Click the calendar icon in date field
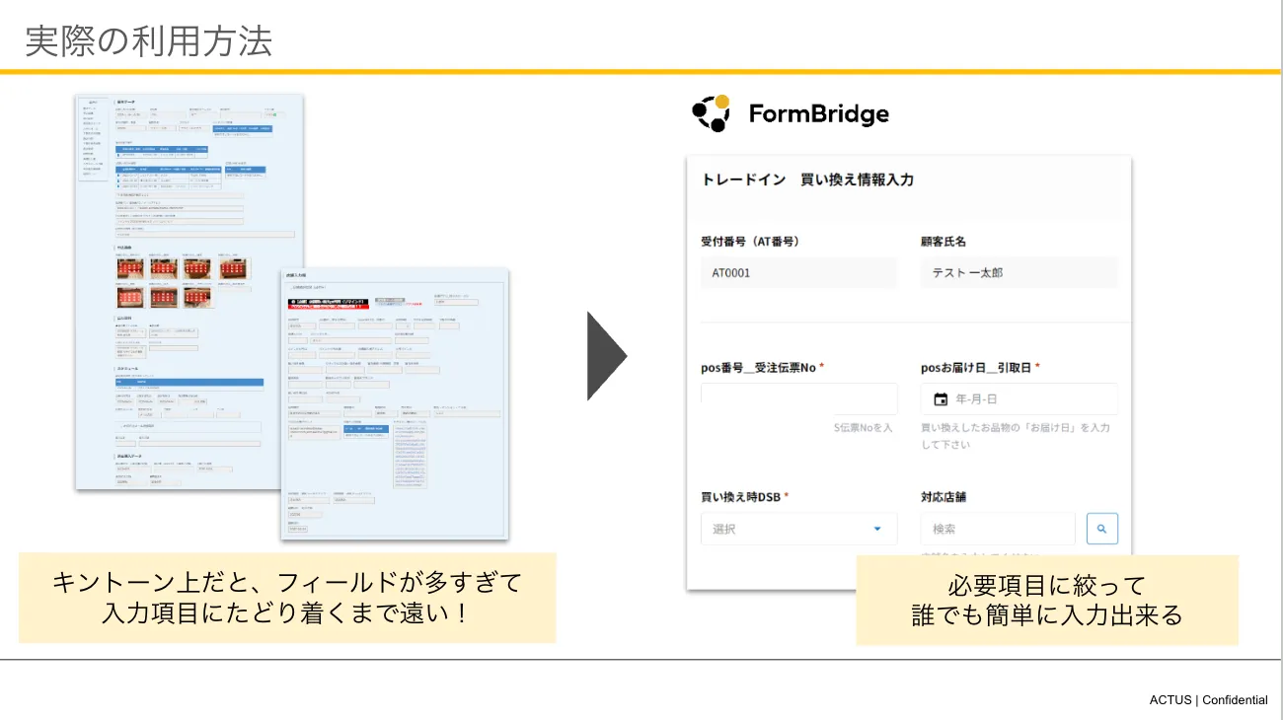 point(941,399)
